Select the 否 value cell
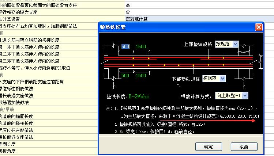 pos(199,12)
